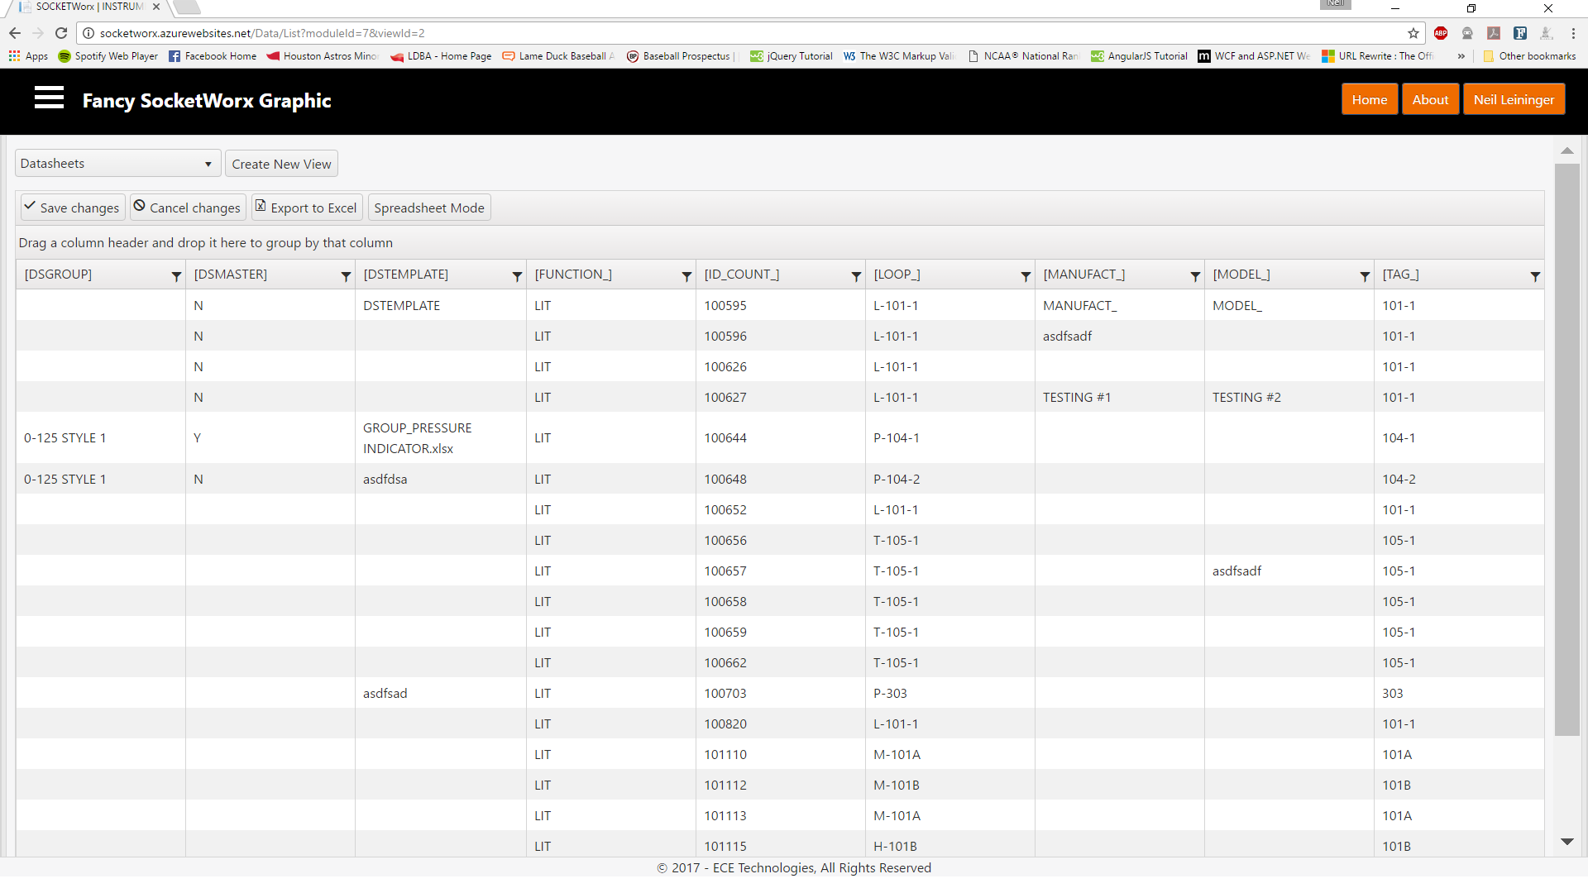This screenshot has width=1588, height=893.
Task: Open filter for FUNCTION_ column
Action: tap(686, 276)
